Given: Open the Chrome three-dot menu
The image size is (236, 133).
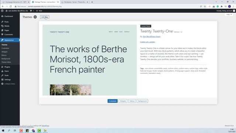Looking at the screenshot, I should (233, 7).
